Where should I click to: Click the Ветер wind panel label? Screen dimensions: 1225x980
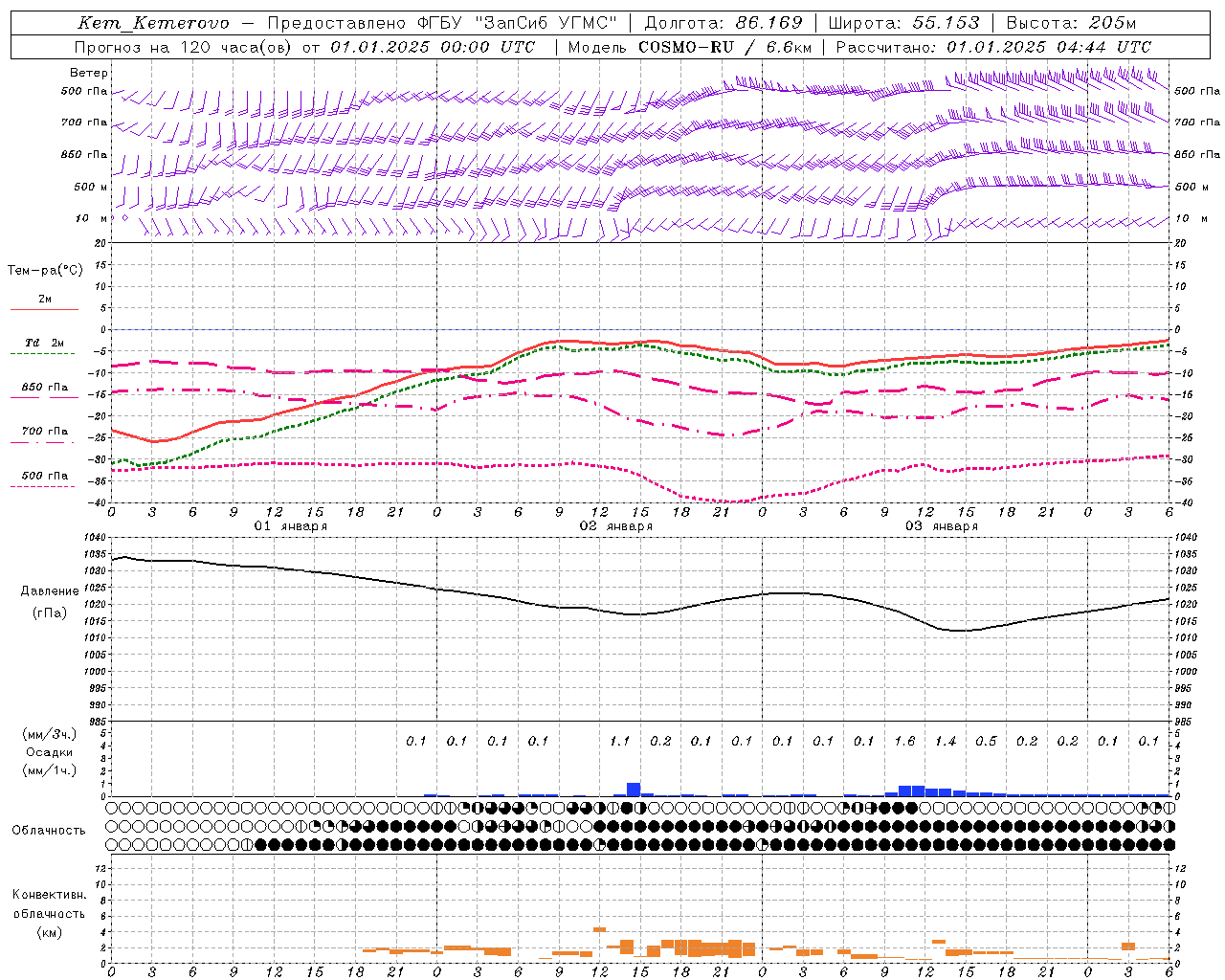pyautogui.click(x=88, y=73)
